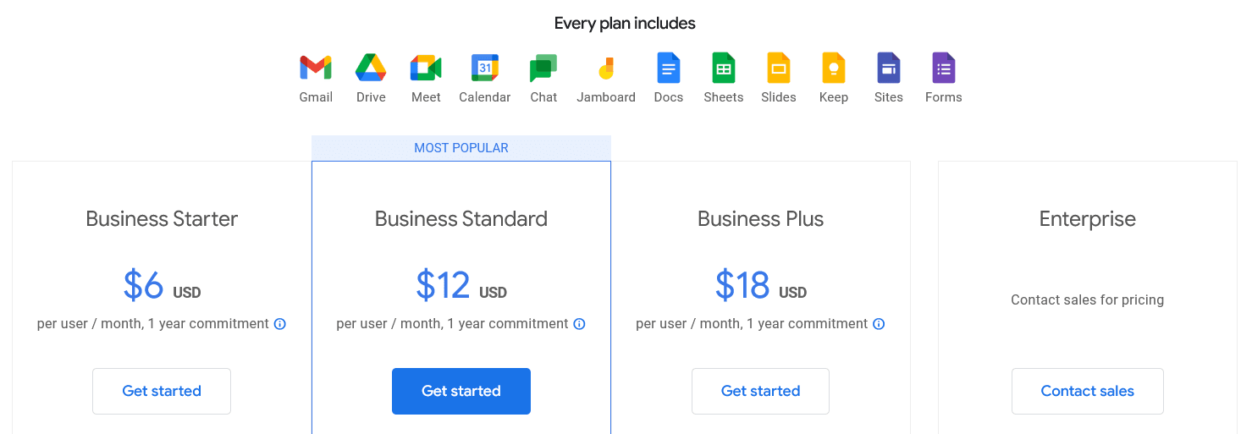
Task: Click Contact sales for Enterprise
Action: [1087, 391]
